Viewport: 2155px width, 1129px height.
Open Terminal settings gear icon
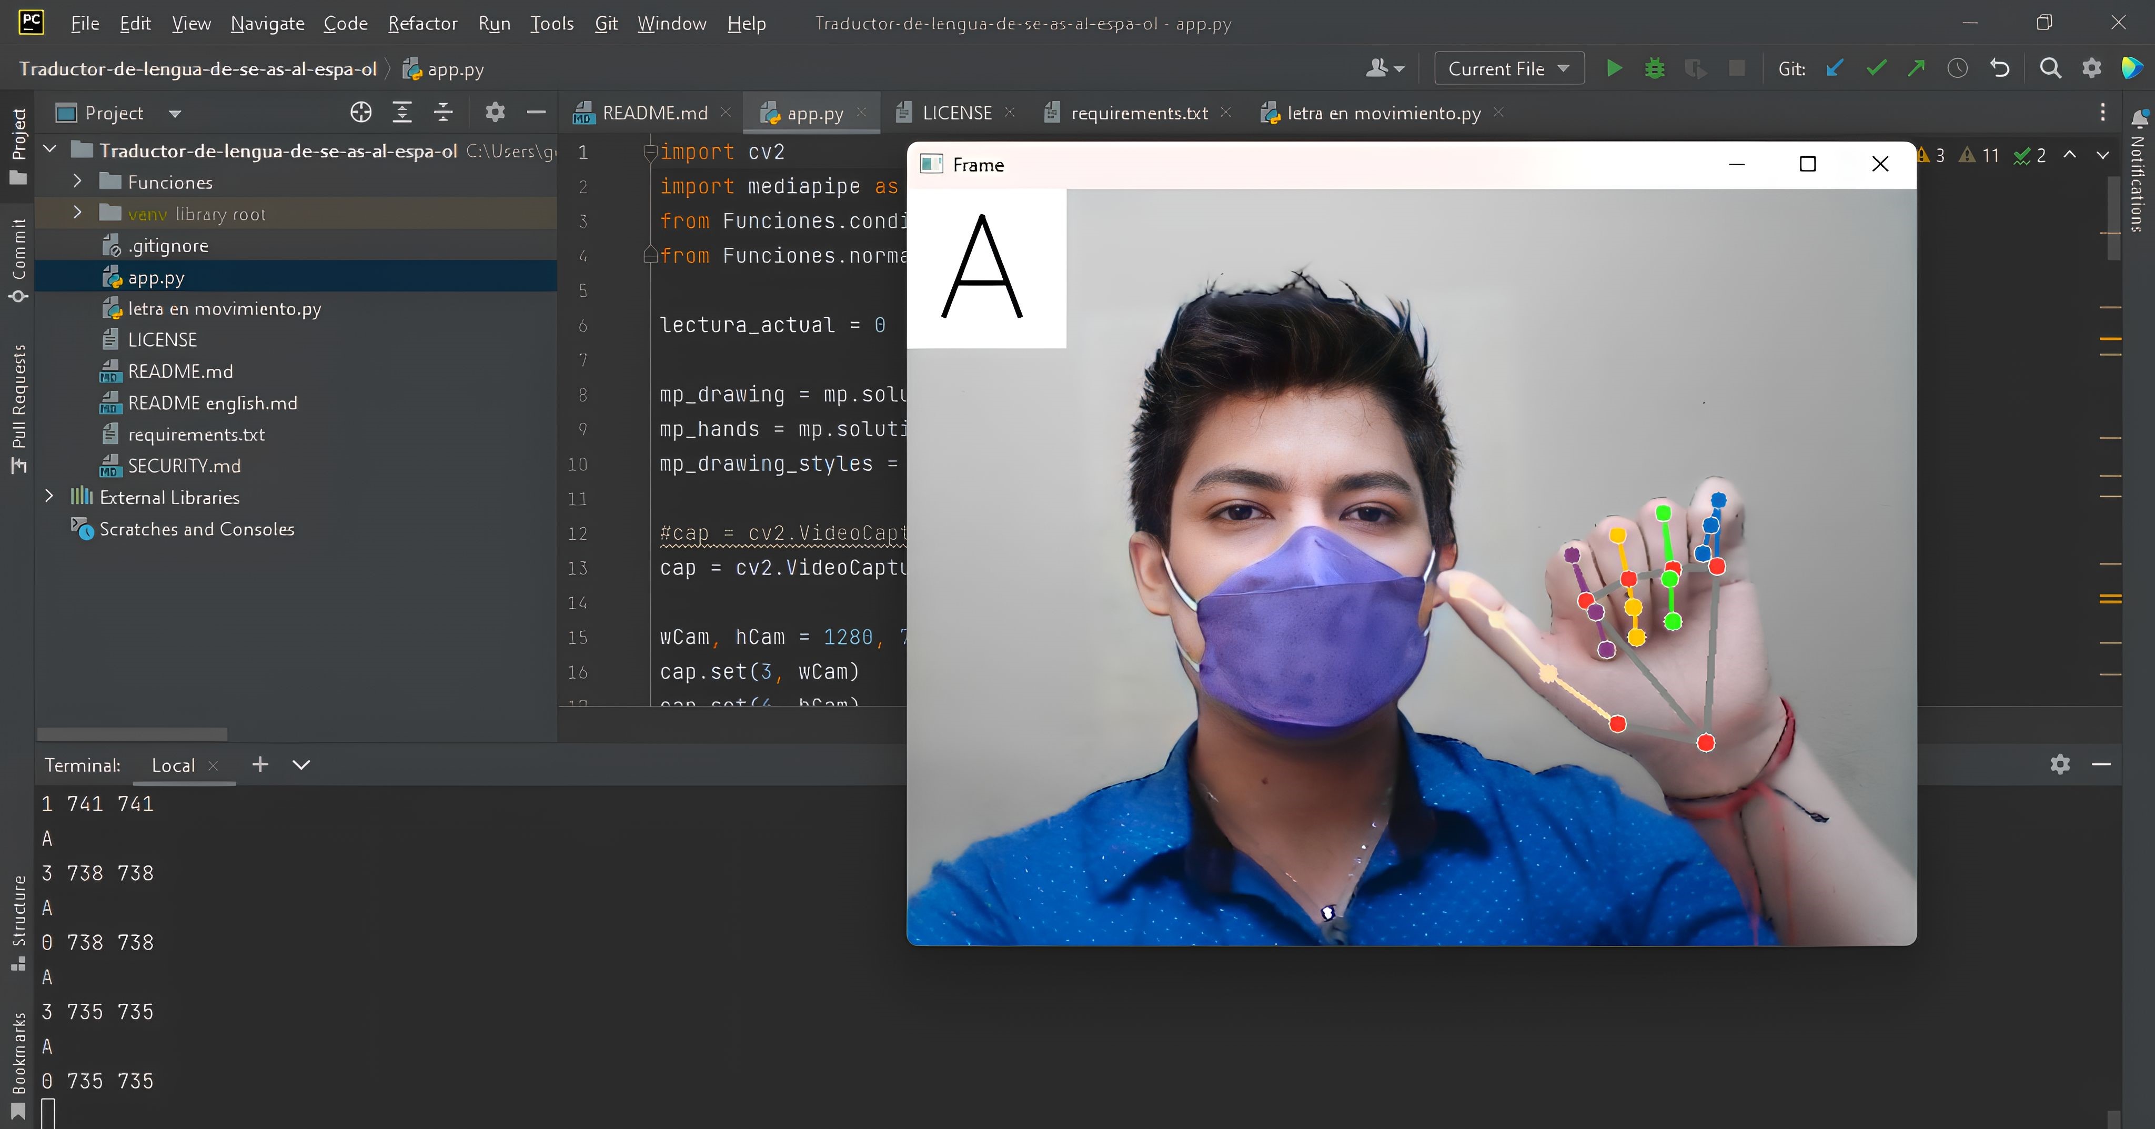(2060, 763)
